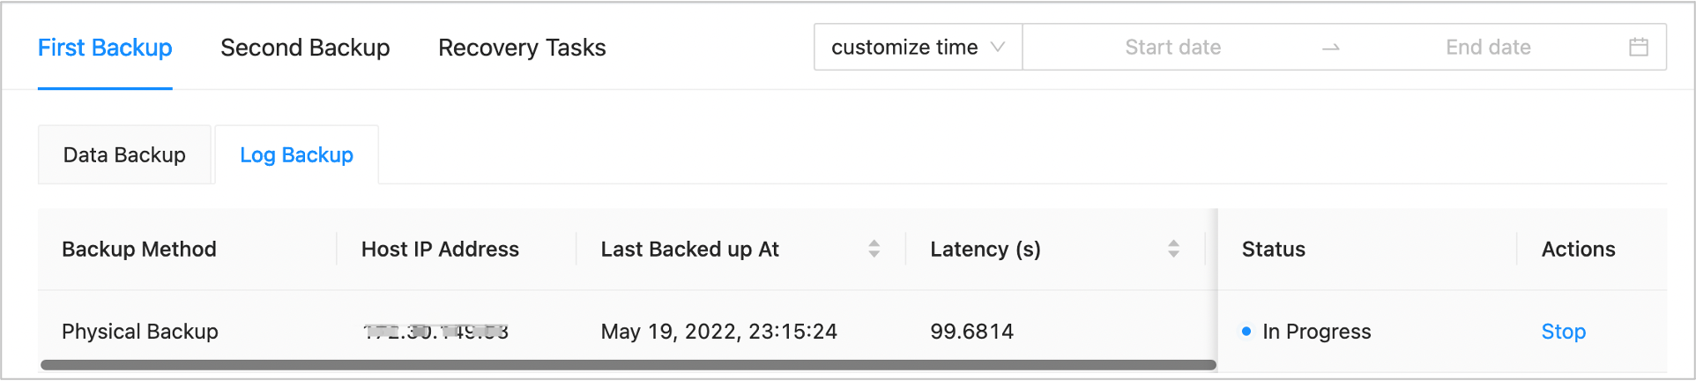Select the Log Backup sub-tab
This screenshot has width=1696, height=381.
click(x=296, y=155)
